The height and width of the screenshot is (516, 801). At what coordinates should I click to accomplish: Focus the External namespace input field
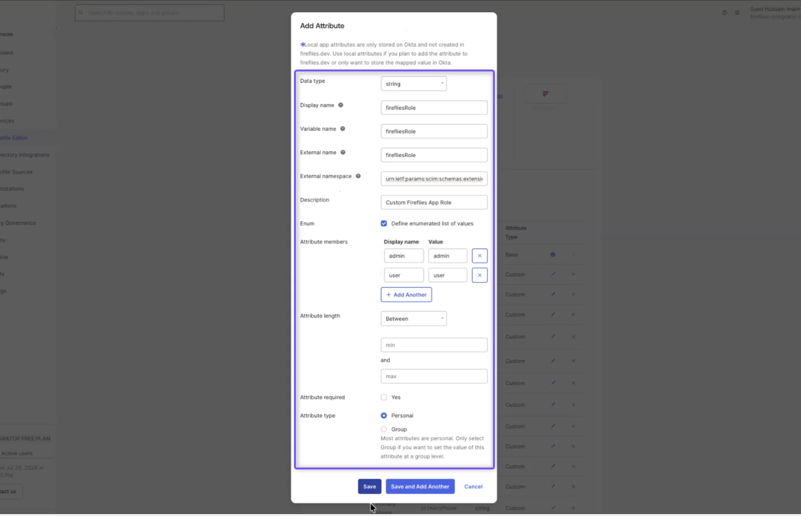(x=434, y=179)
